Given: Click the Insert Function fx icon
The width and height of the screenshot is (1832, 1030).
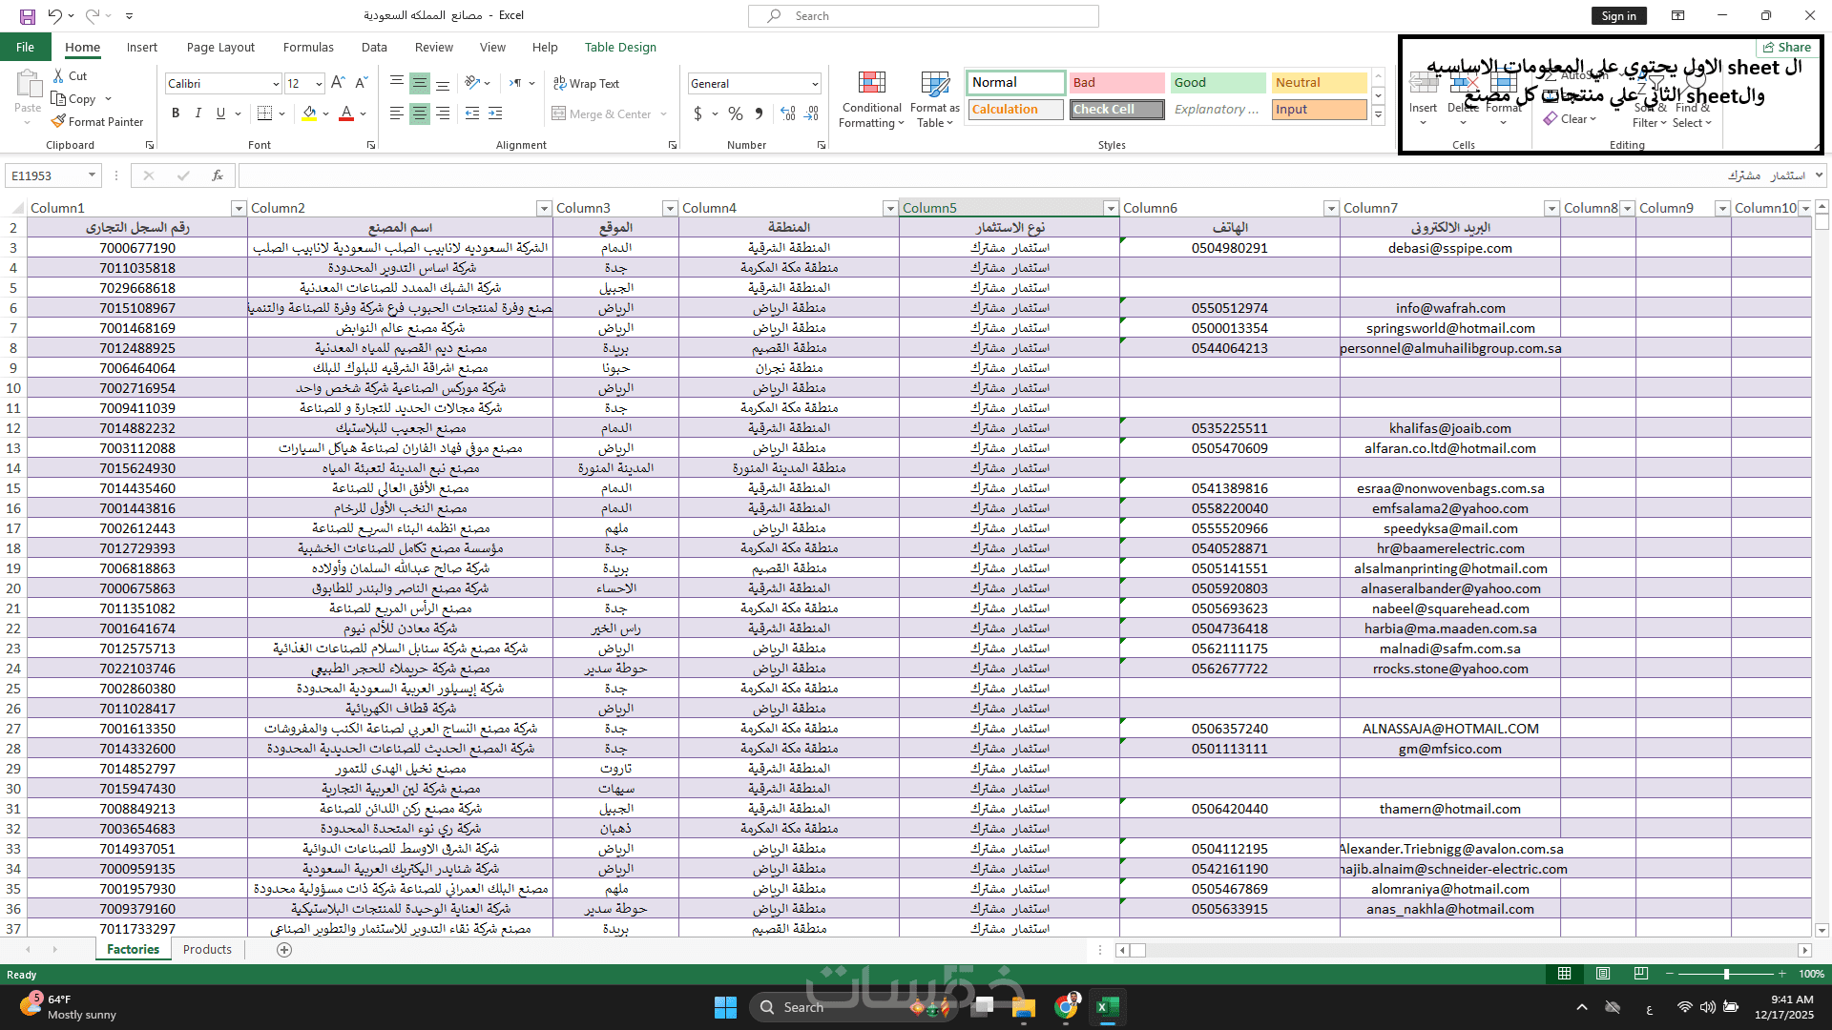Looking at the screenshot, I should pyautogui.click(x=218, y=175).
